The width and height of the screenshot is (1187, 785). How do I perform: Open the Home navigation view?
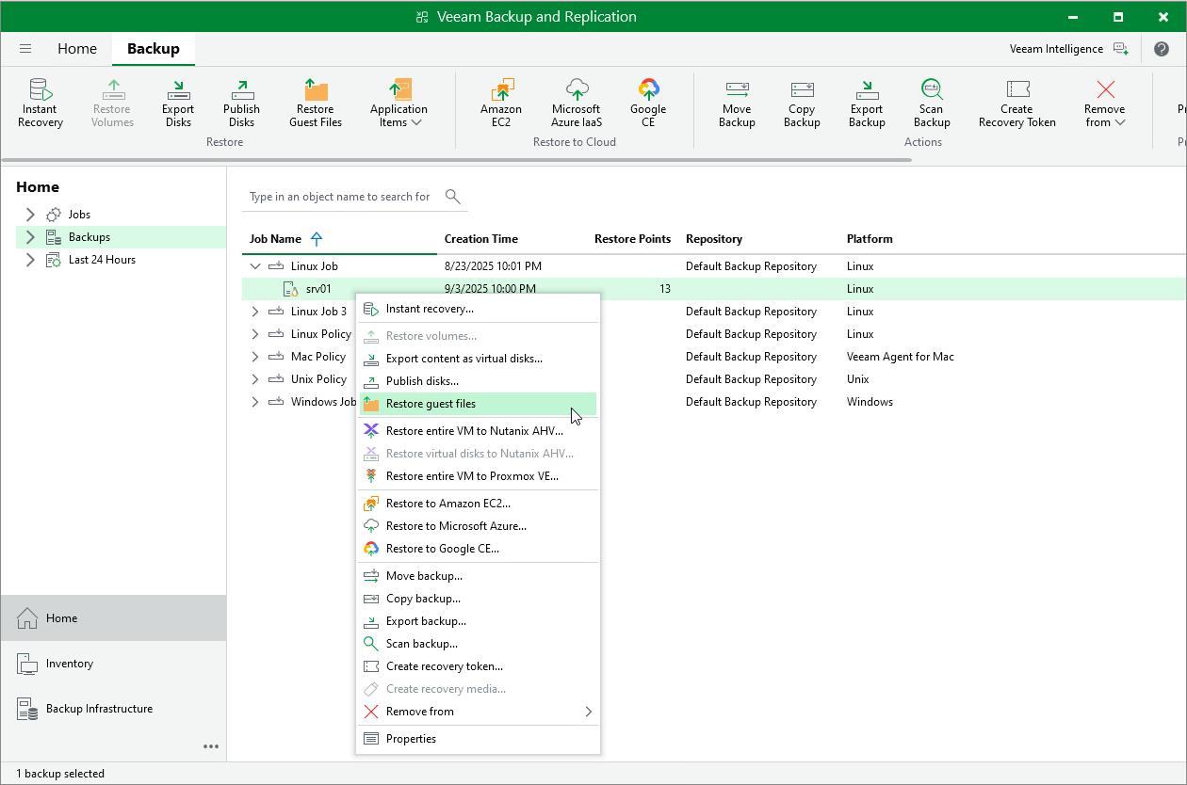(x=113, y=618)
